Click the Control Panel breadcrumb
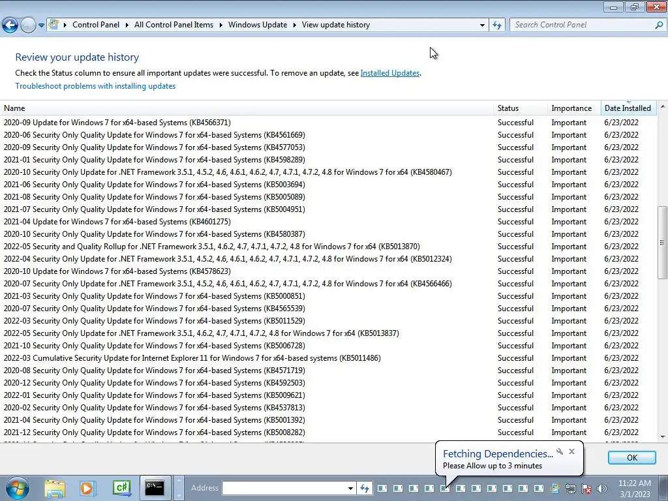The image size is (668, 501). (x=96, y=25)
